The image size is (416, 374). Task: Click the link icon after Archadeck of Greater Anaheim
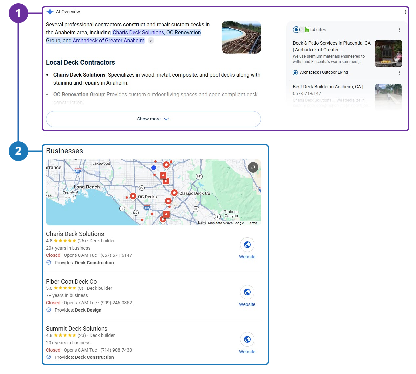click(151, 40)
